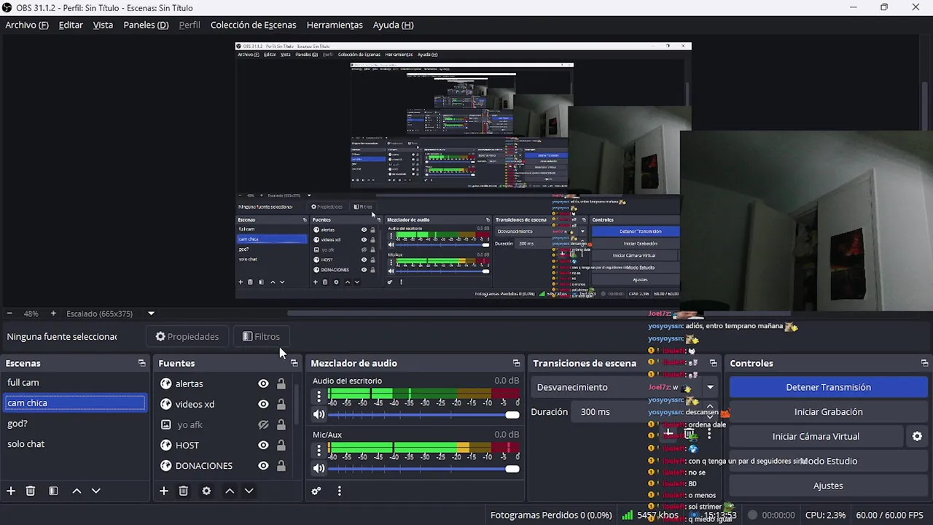Undock the Mezclador de audio panel

pyautogui.click(x=517, y=363)
